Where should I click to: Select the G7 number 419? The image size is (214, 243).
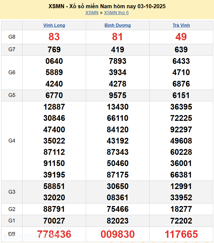click(117, 50)
